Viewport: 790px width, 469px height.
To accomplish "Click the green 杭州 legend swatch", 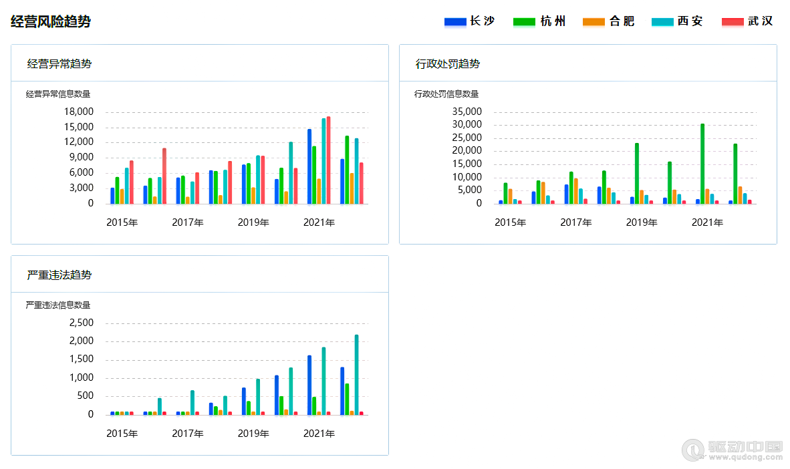I will click(524, 21).
